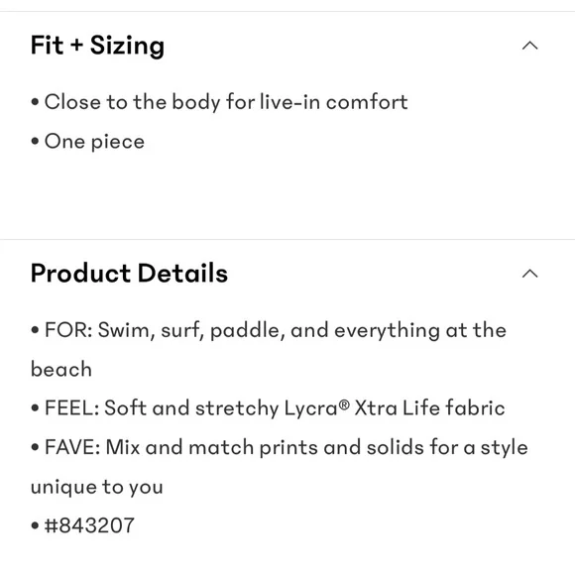
Task: Select the product number #843207
Action: point(89,525)
